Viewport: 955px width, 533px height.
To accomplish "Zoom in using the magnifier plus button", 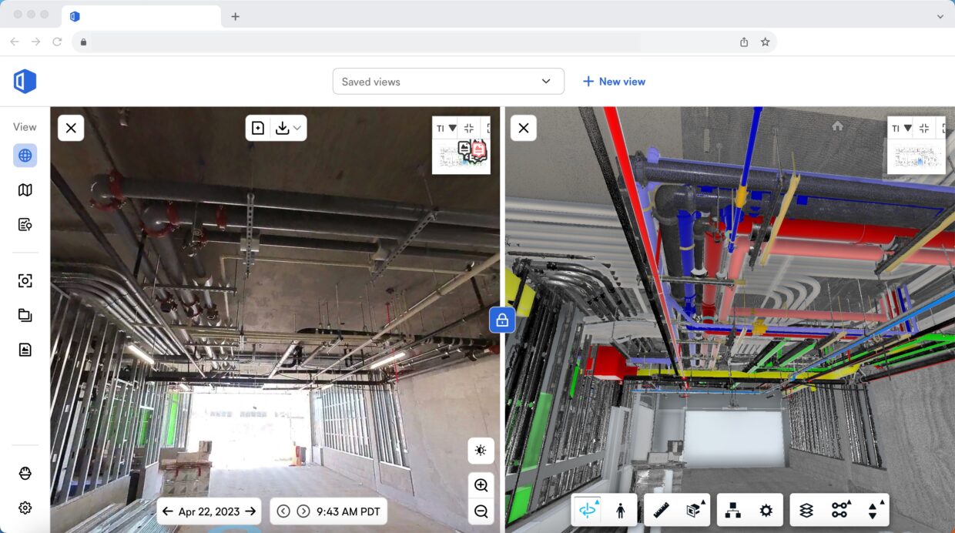I will click(481, 485).
